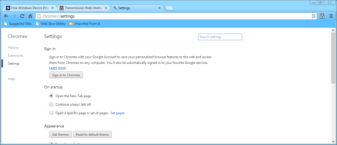Reload the current page
337x145 pixels.
click(x=22, y=16)
